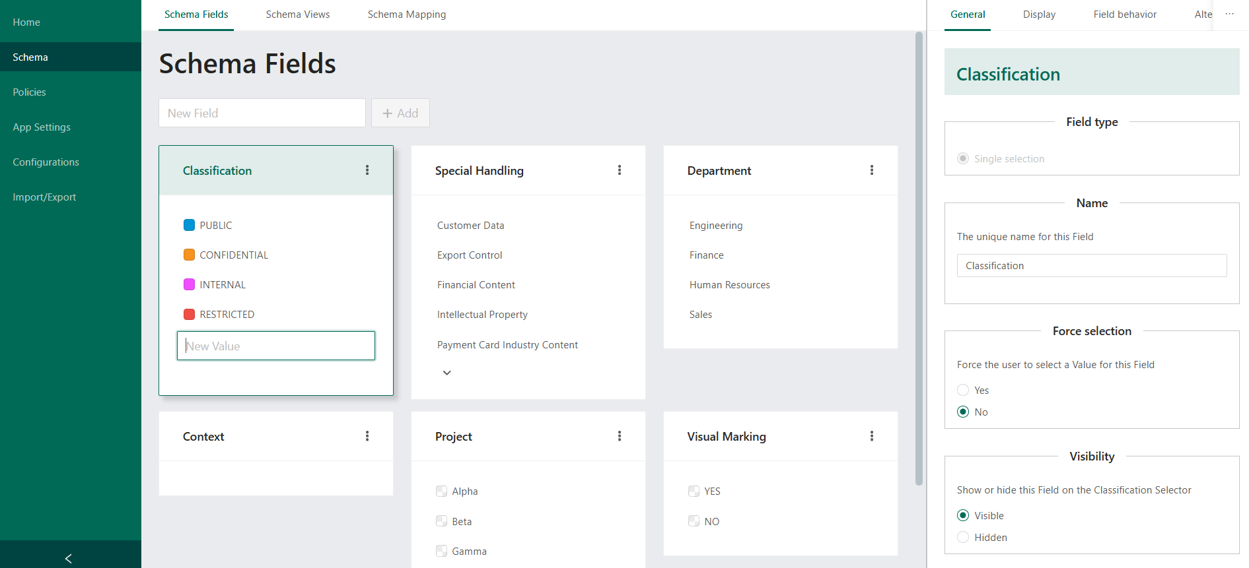
Task: Expand more Special Handling values chevron
Action: tap(447, 373)
